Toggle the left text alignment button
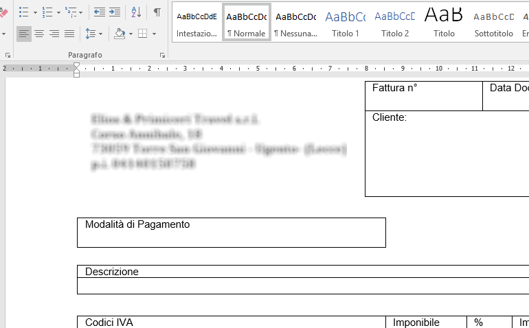The image size is (529, 328). pos(24,33)
